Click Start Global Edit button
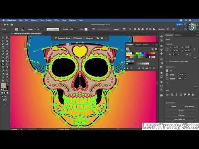 coord(180,120)
